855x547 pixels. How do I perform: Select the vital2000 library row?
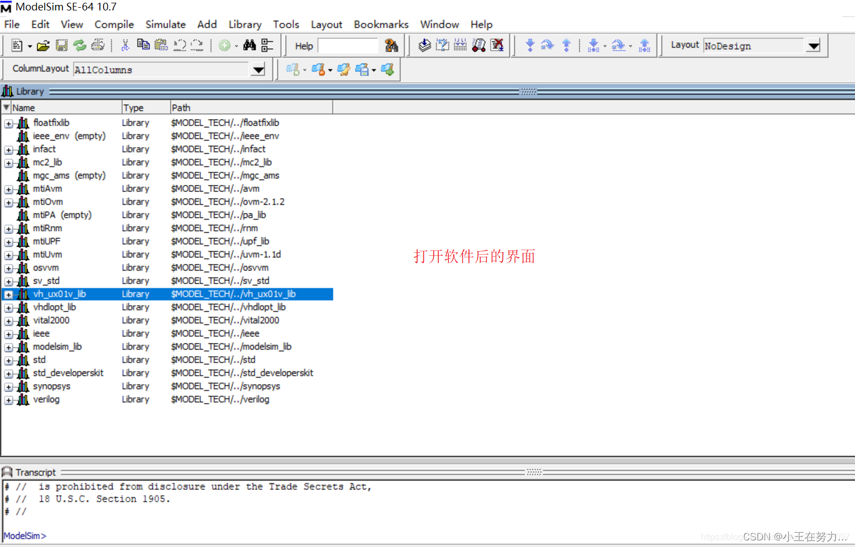167,320
